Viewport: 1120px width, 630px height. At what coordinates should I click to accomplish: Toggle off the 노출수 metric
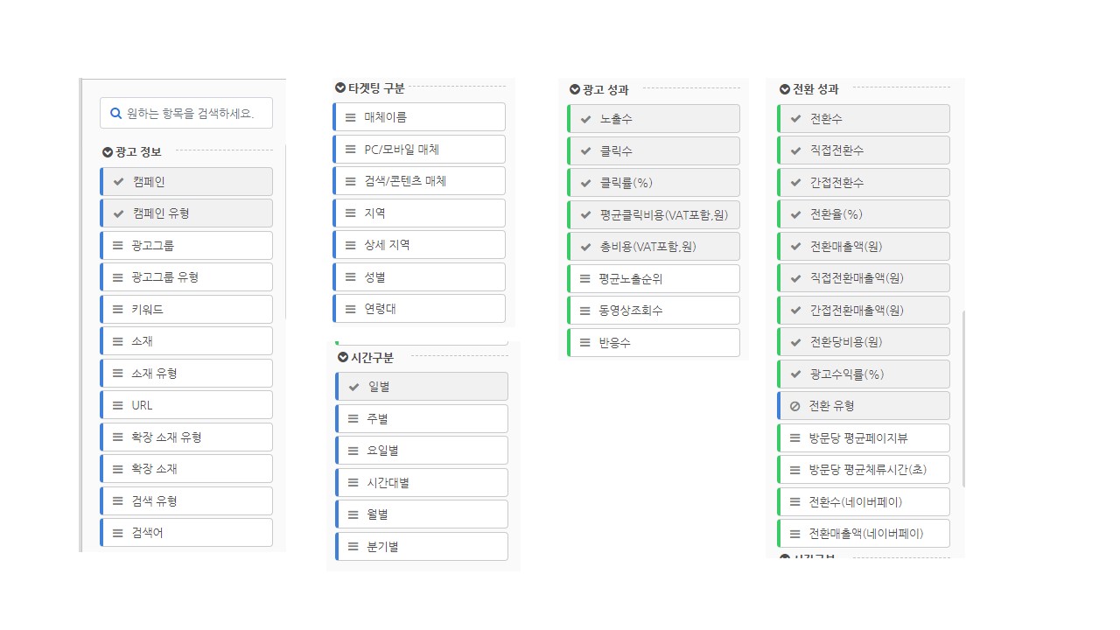point(654,119)
